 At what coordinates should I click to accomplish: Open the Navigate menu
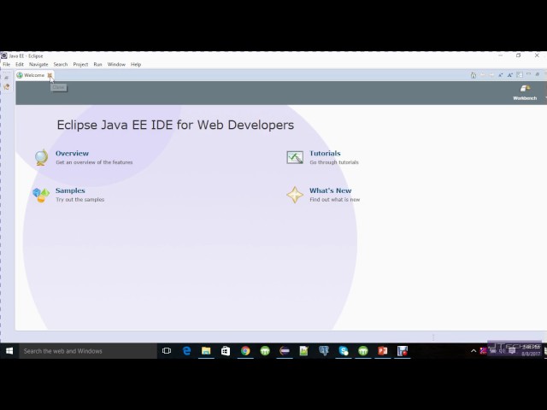coord(38,65)
